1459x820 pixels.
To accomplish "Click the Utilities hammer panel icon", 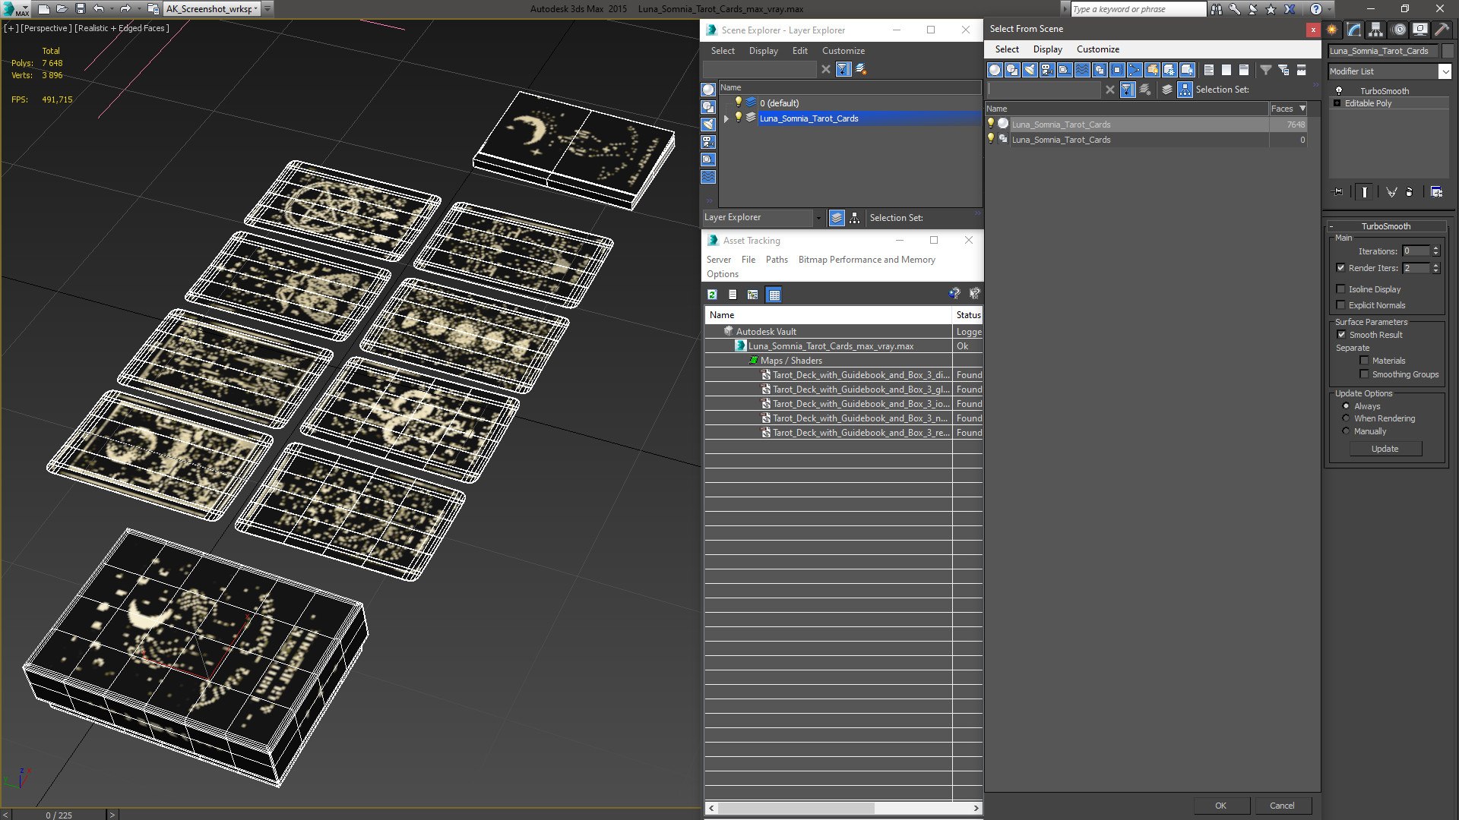I will (x=1442, y=30).
